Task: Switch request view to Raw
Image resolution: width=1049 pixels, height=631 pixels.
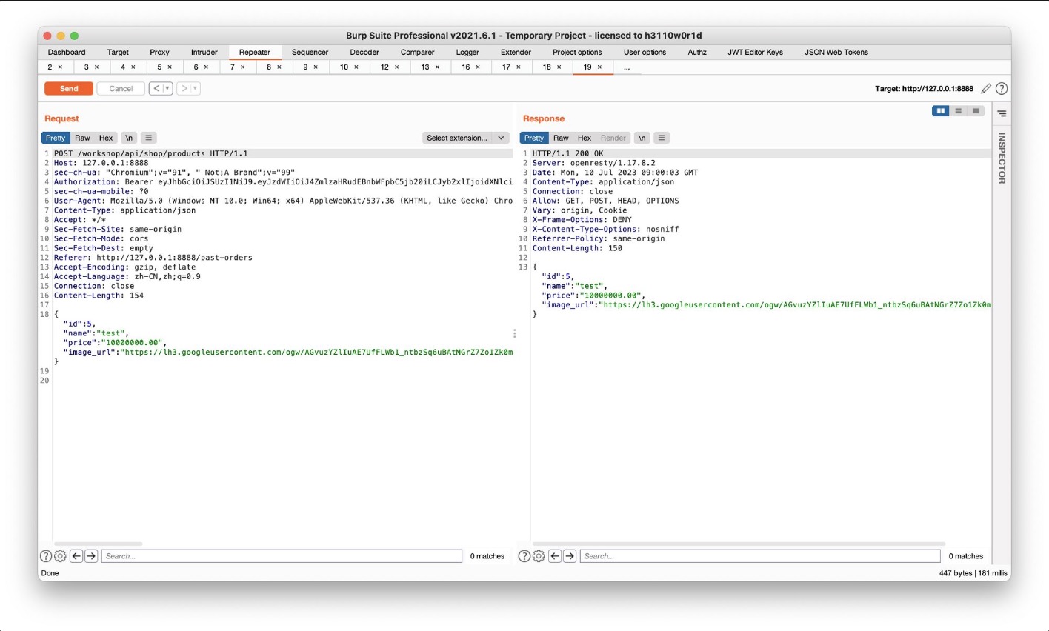Action: pos(82,138)
